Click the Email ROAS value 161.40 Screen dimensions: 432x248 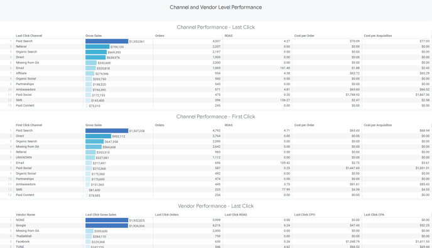coord(285,68)
